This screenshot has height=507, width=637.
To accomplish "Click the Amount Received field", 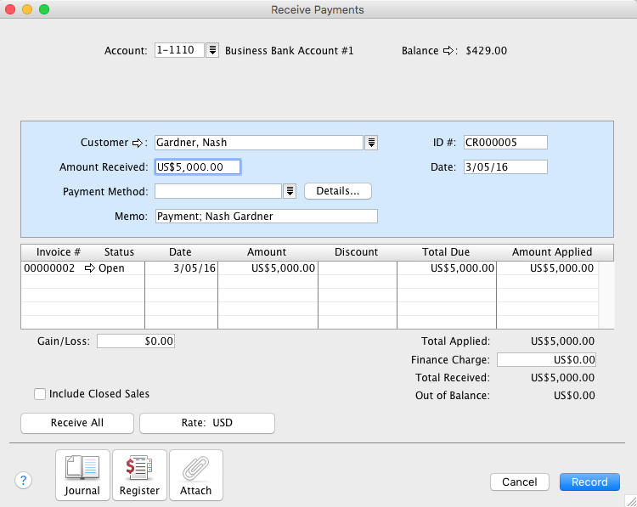I will click(x=199, y=167).
